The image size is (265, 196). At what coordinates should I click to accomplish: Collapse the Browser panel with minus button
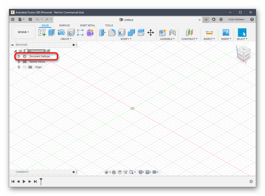click(74, 45)
